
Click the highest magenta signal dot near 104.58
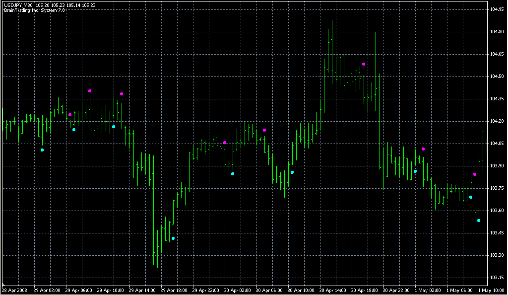pos(364,64)
